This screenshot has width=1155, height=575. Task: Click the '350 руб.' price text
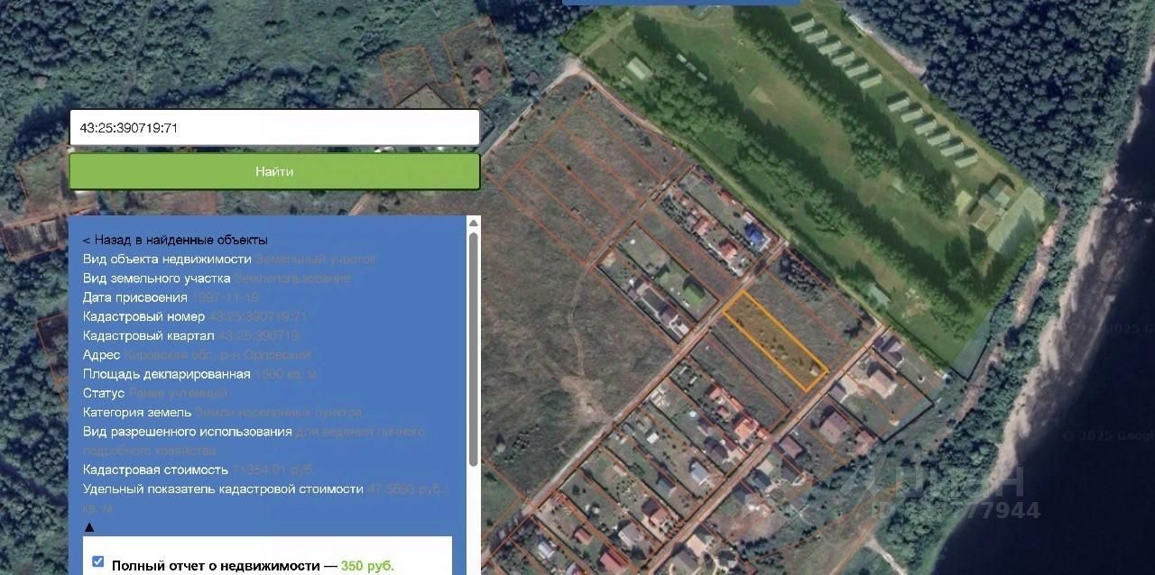(367, 566)
